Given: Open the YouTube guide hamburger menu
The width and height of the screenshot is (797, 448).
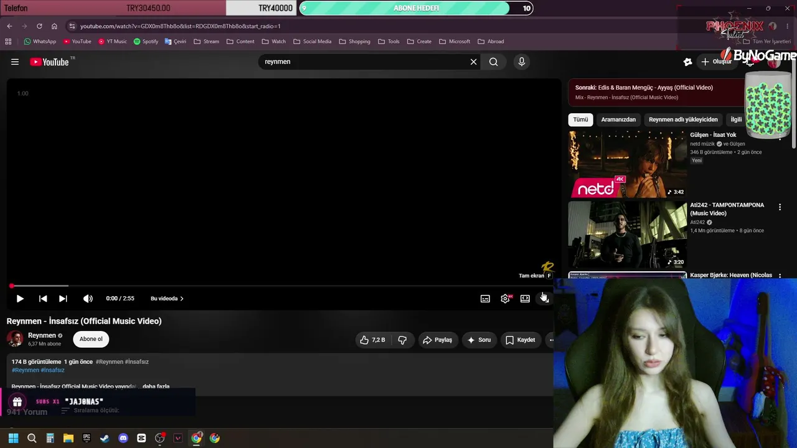Looking at the screenshot, I should pyautogui.click(x=15, y=62).
